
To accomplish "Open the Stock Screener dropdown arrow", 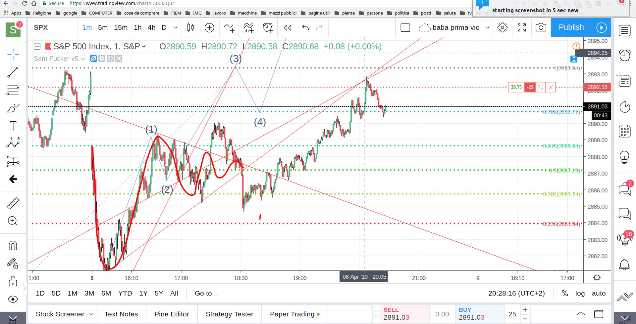I will pos(91,314).
